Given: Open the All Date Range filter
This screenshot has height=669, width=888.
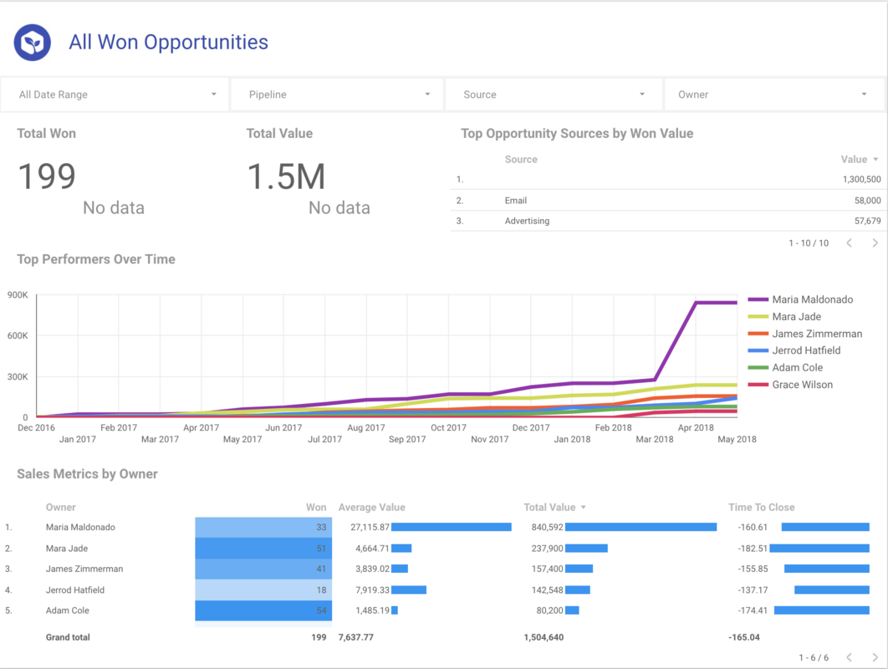Looking at the screenshot, I should 115,94.
